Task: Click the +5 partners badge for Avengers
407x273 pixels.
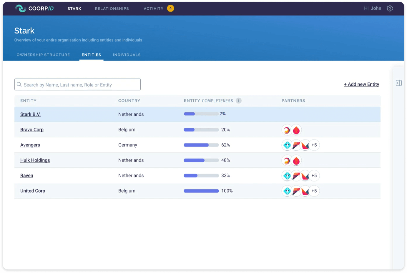Action: (314, 145)
